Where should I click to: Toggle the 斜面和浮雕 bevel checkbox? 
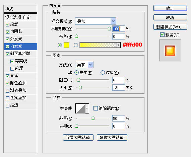tap(7, 54)
